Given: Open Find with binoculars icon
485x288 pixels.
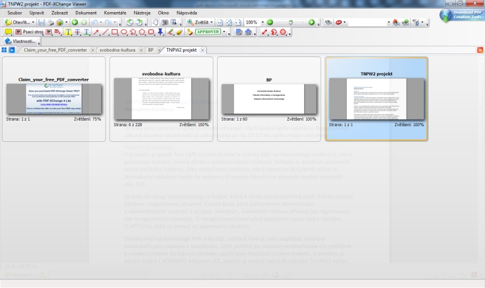Looking at the screenshot, I should click(x=329, y=22).
